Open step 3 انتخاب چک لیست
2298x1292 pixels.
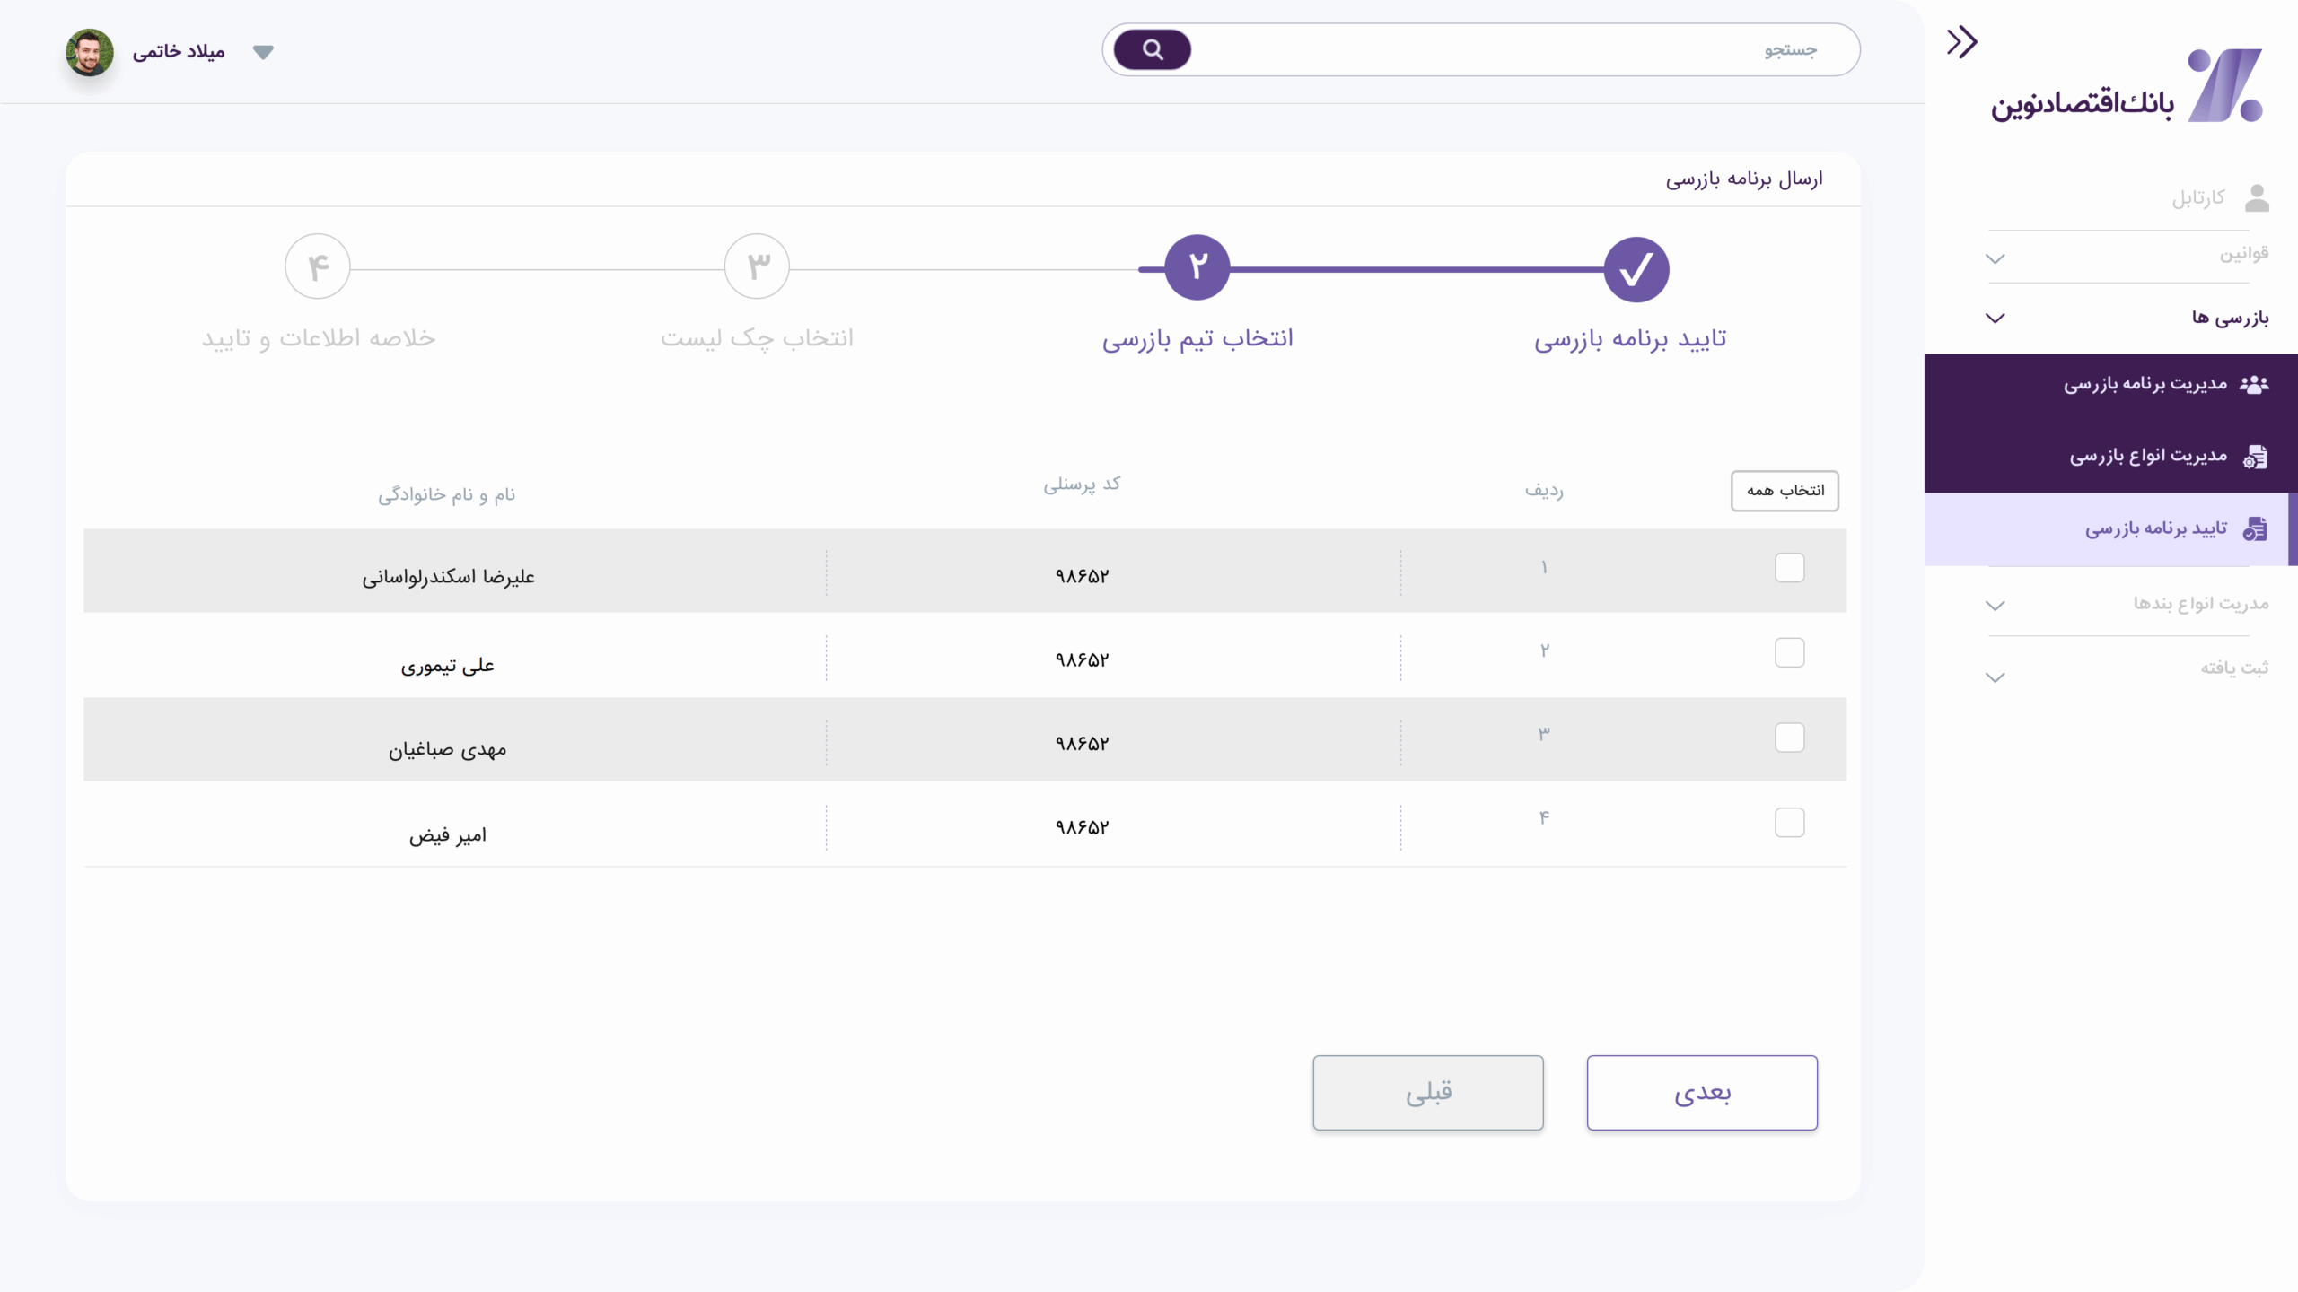757,266
